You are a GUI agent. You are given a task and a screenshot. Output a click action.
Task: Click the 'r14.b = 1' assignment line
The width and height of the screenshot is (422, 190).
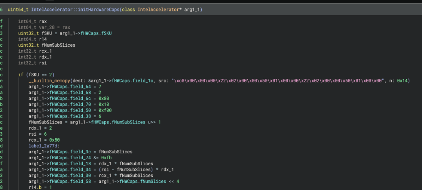click(40, 187)
